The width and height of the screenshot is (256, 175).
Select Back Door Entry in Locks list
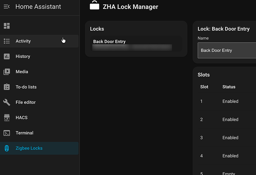coord(109,42)
